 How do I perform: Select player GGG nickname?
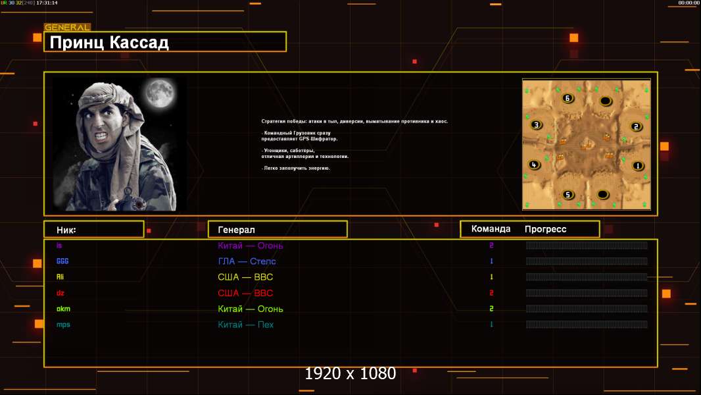pos(62,261)
